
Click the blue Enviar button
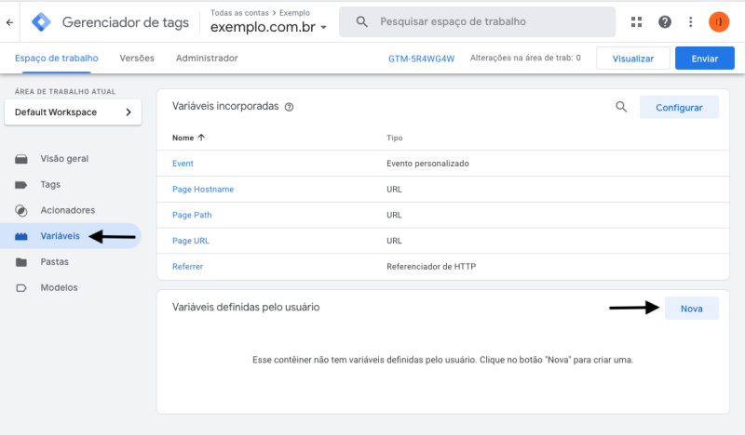coord(705,59)
